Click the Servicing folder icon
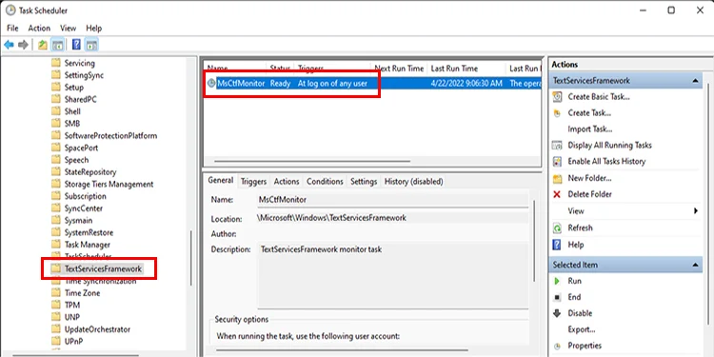Viewport: 714px width, 357px height. (x=55, y=63)
